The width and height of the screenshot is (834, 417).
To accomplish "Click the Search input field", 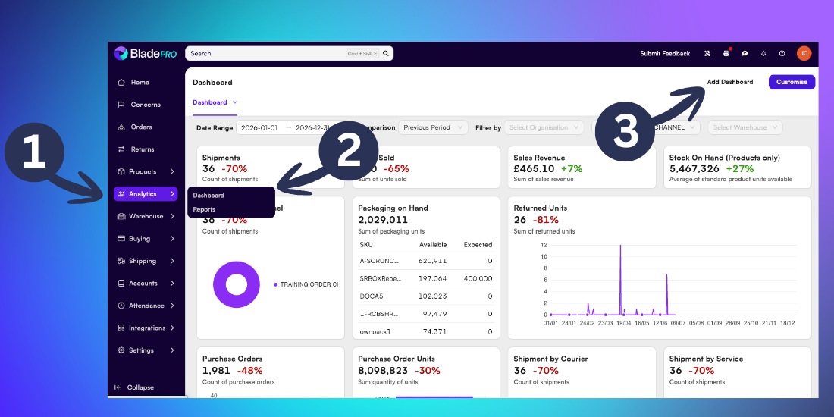I will coord(266,53).
